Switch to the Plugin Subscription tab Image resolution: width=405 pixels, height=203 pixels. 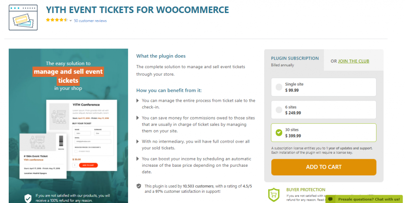pyautogui.click(x=294, y=60)
